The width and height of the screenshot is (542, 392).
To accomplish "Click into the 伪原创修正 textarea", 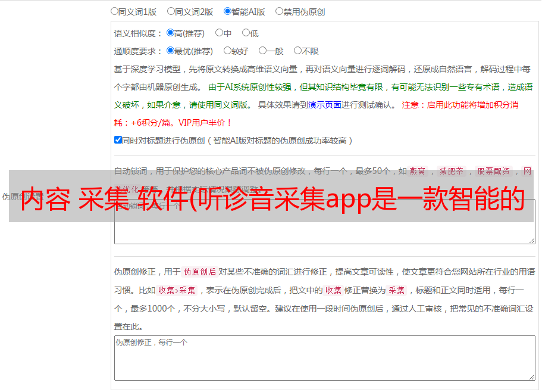I will click(x=325, y=358).
